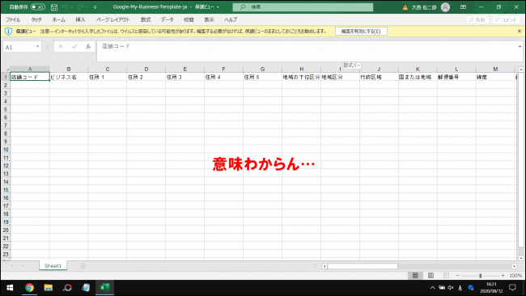This screenshot has width=526, height=296.
Task: Open the Sheet1 tab
Action: [x=53, y=266]
